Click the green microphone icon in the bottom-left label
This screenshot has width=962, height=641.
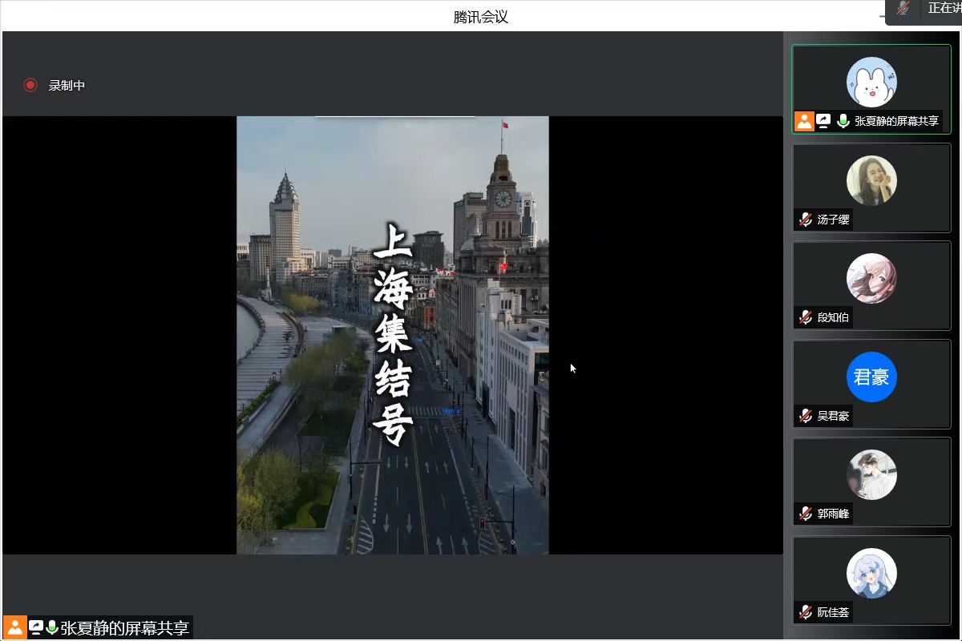coord(52,627)
